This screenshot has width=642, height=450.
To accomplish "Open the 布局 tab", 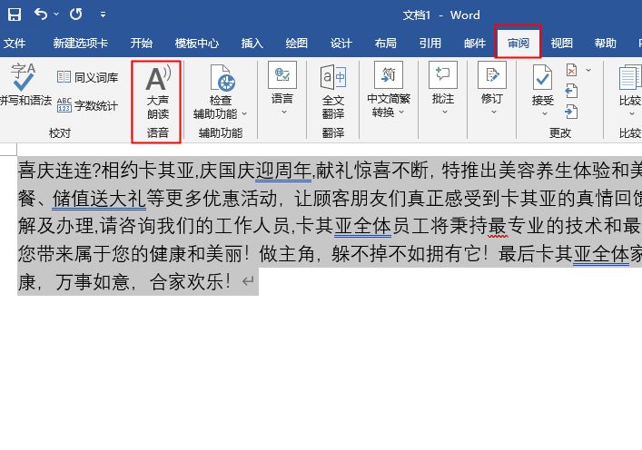I will click(385, 43).
